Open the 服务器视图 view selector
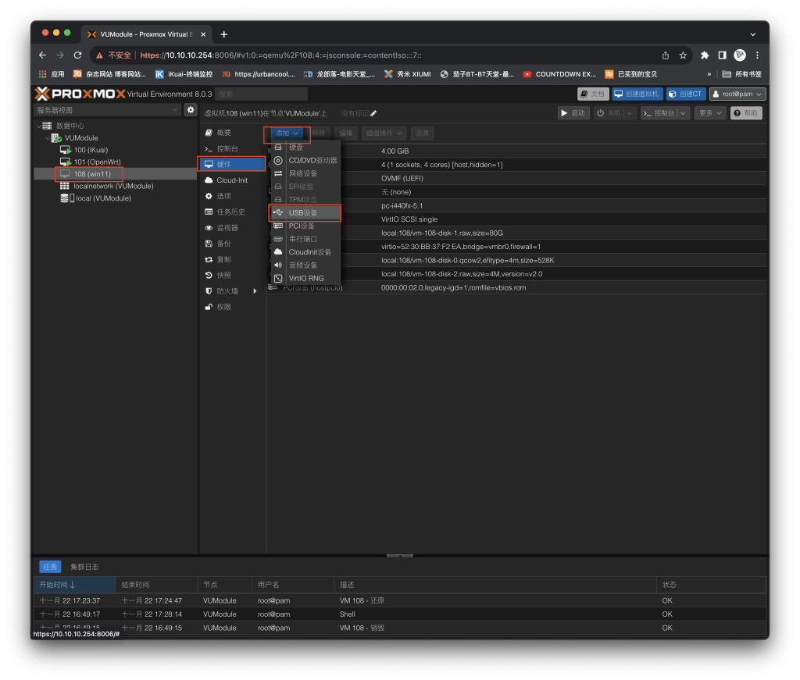 coord(108,110)
